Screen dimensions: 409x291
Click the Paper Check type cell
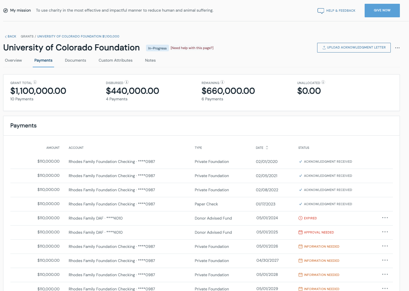[x=206, y=204]
